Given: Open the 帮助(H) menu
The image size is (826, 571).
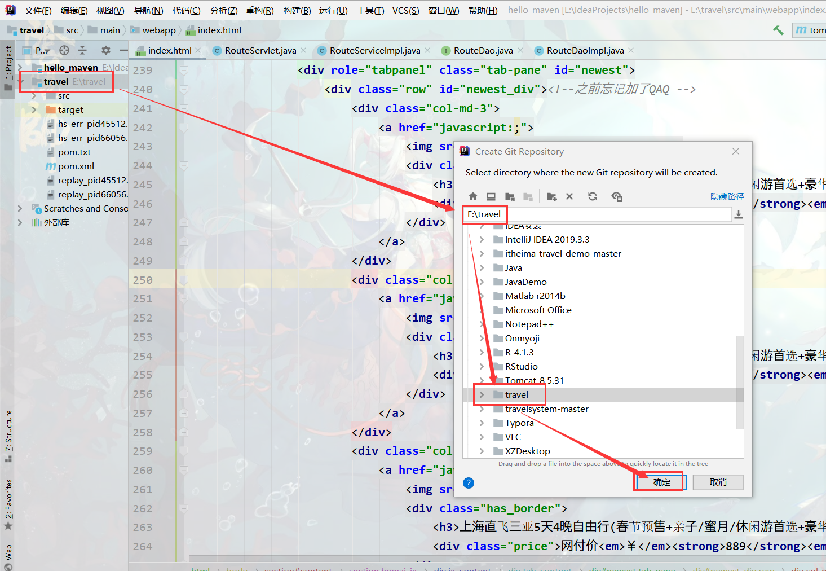Looking at the screenshot, I should 483,10.
